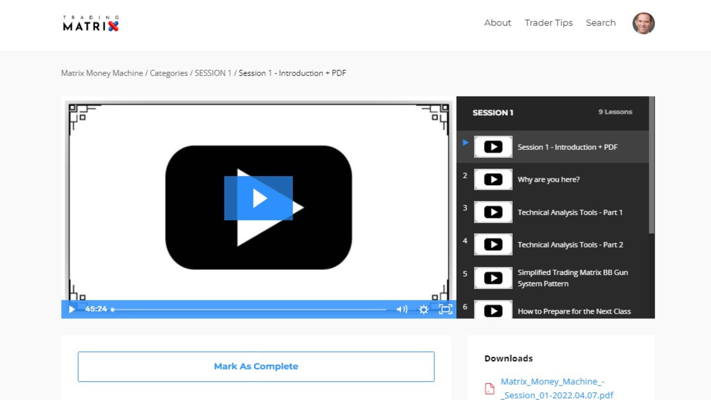Go to Categories breadcrumb

[x=168, y=73]
